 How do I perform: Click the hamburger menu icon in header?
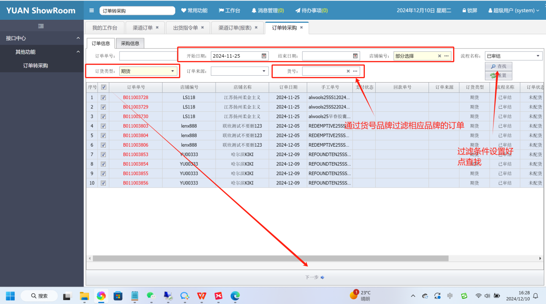click(x=92, y=10)
